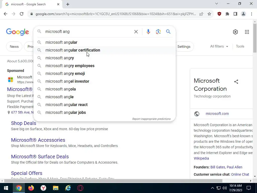Click the Bill Gates founder link
The width and height of the screenshot is (257, 193).
coord(218,167)
